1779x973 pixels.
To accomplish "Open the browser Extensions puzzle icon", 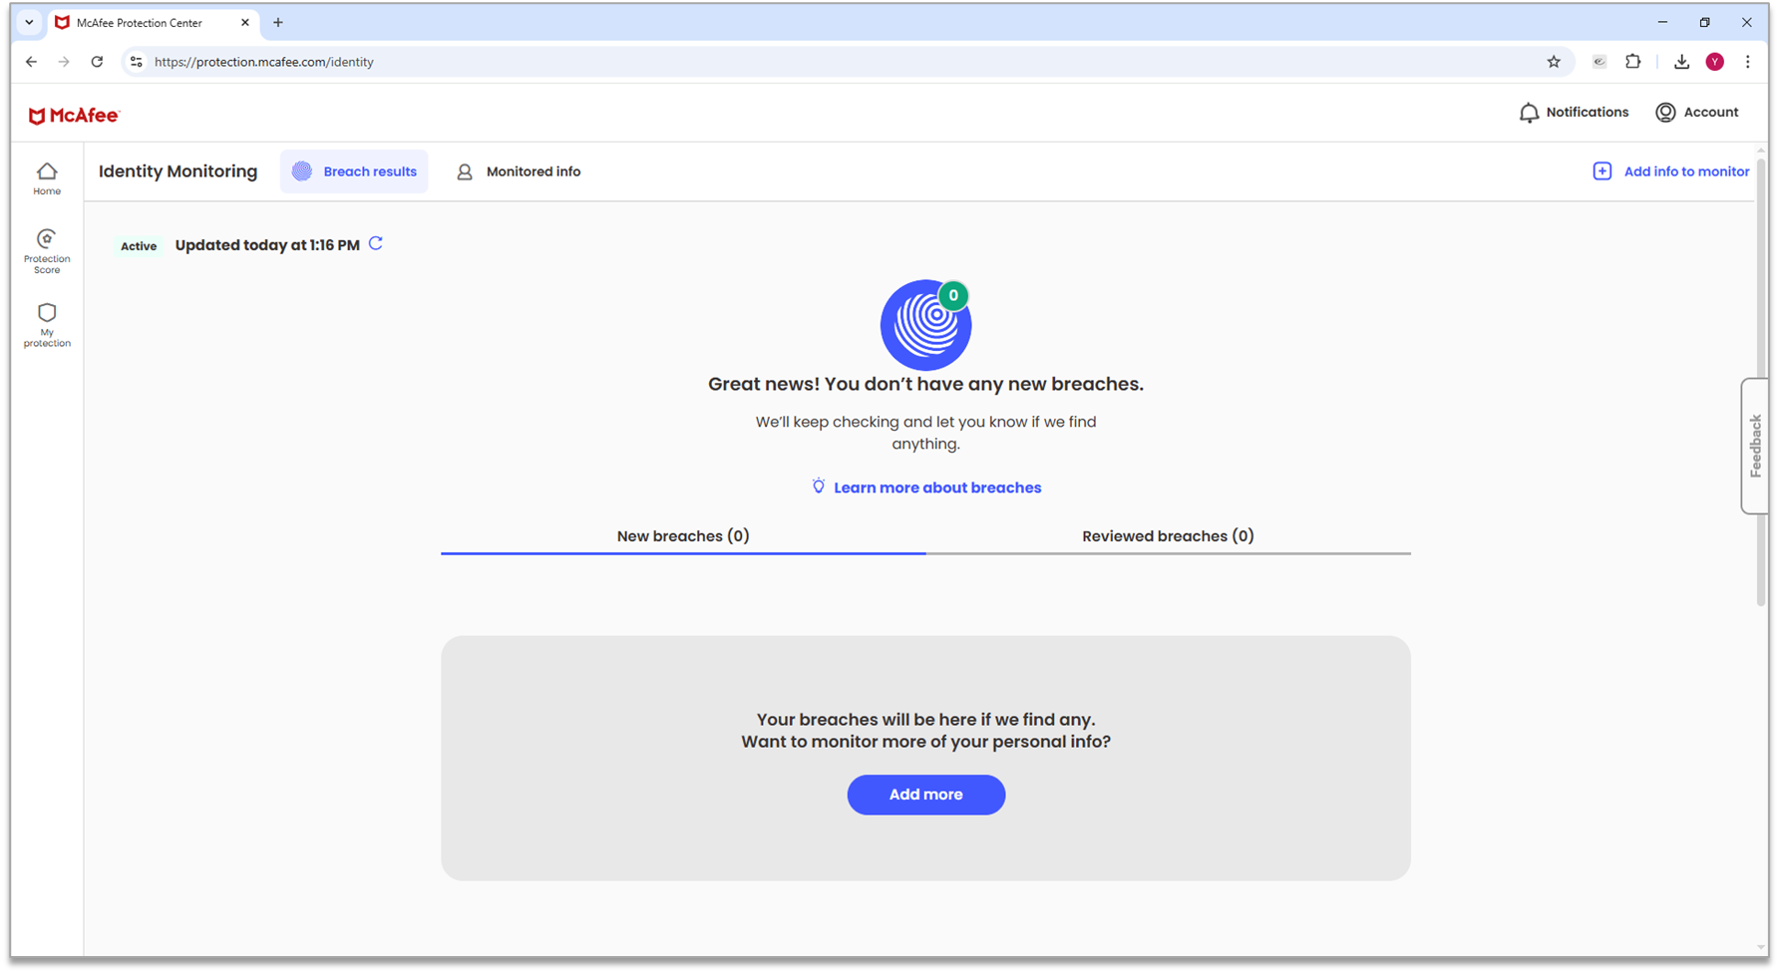I will coord(1632,62).
